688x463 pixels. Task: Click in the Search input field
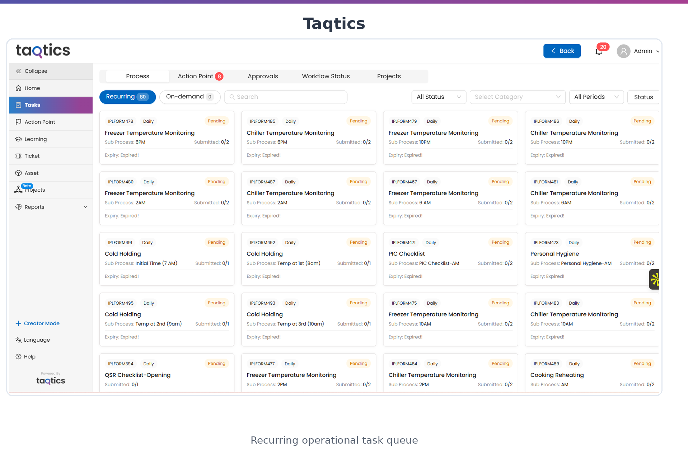click(286, 97)
